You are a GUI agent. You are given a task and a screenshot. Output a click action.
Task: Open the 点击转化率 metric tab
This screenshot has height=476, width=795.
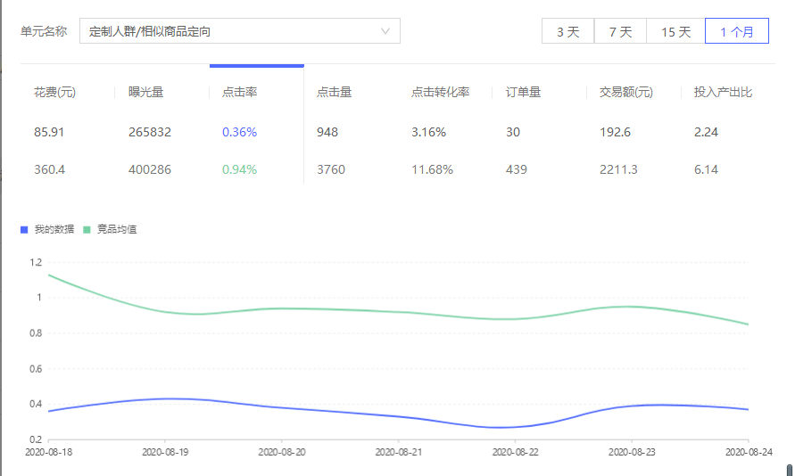440,92
